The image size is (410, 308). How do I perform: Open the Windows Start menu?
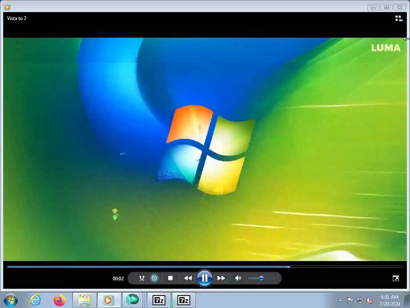(x=11, y=300)
